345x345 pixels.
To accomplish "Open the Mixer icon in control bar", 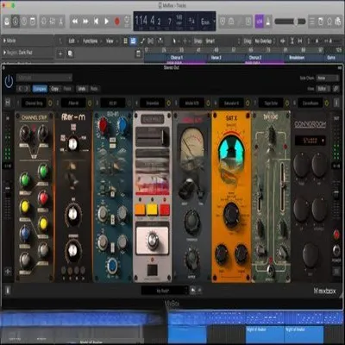I will [53, 22].
